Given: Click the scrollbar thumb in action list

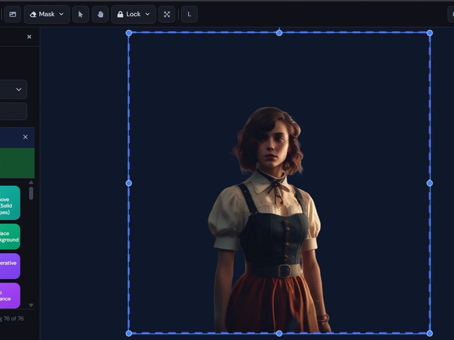Looking at the screenshot, I should click(31, 193).
